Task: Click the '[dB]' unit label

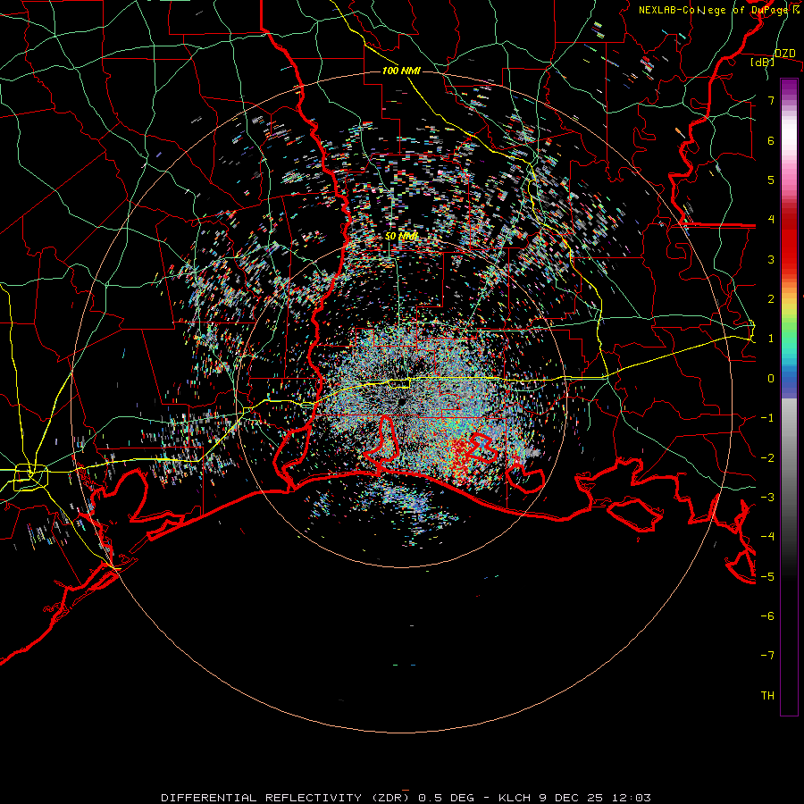Action: point(763,62)
